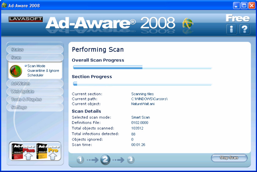
Task: Click the definitions file value '0102.0000'
Action: pos(140,122)
